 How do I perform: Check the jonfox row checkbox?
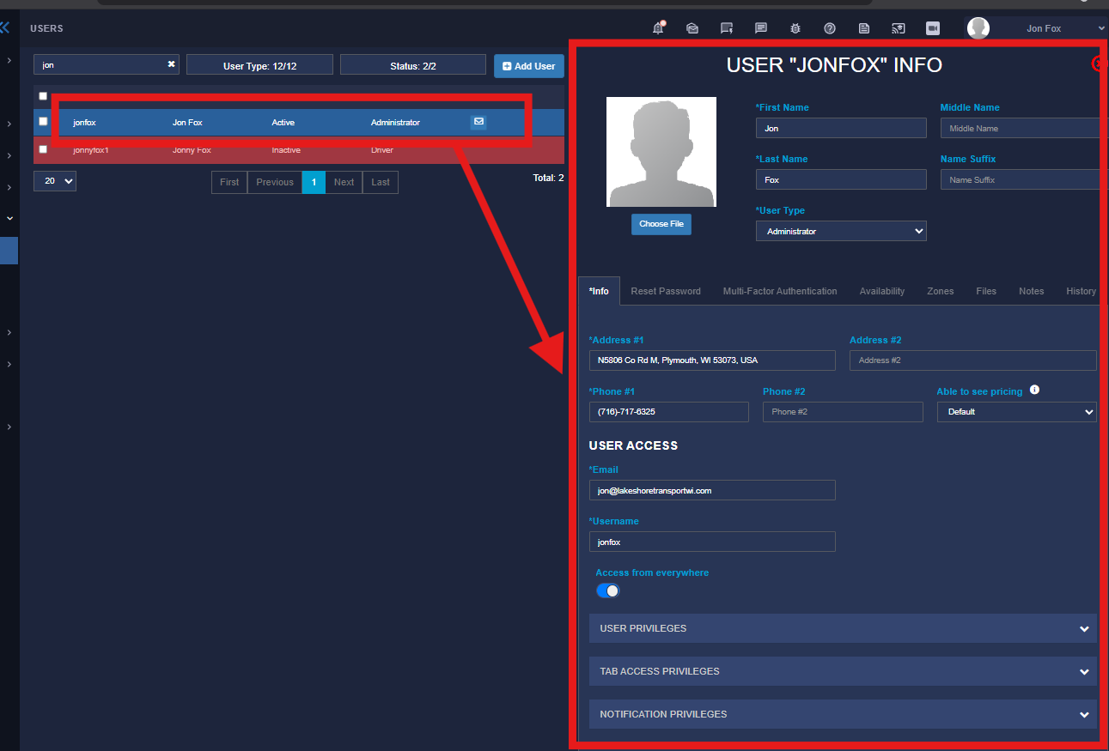[43, 122]
